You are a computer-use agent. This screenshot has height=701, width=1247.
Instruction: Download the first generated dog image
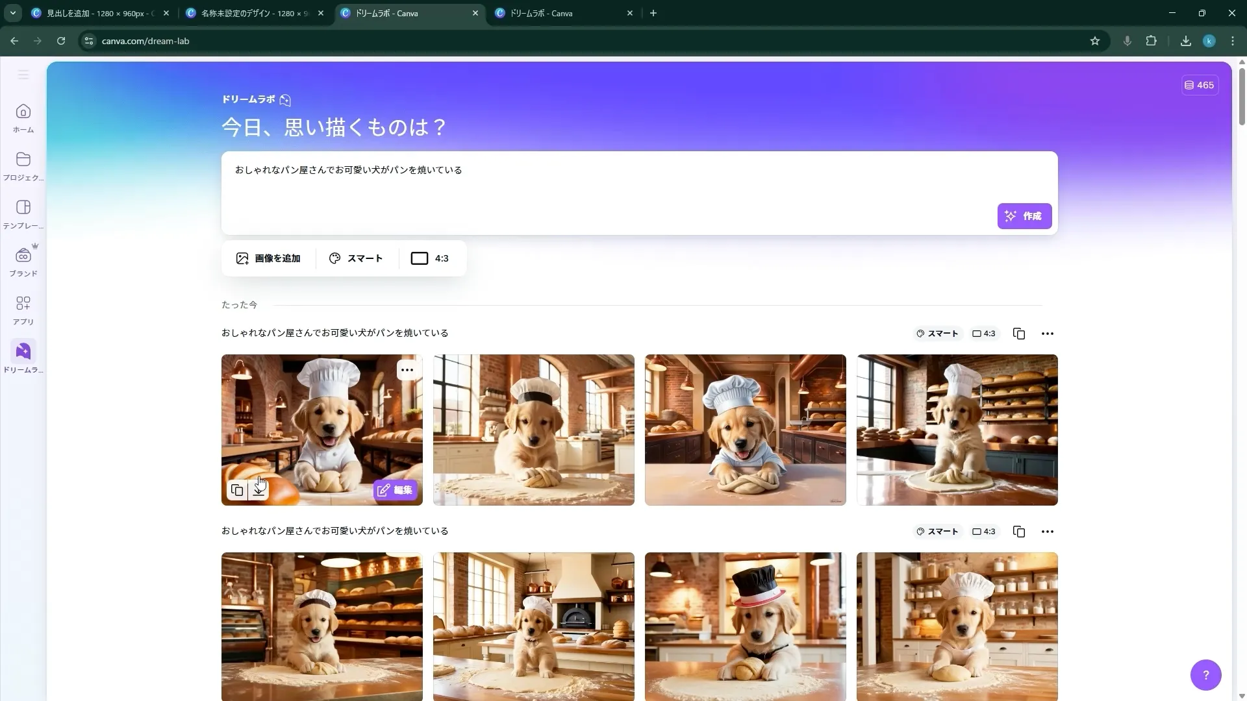tap(259, 490)
